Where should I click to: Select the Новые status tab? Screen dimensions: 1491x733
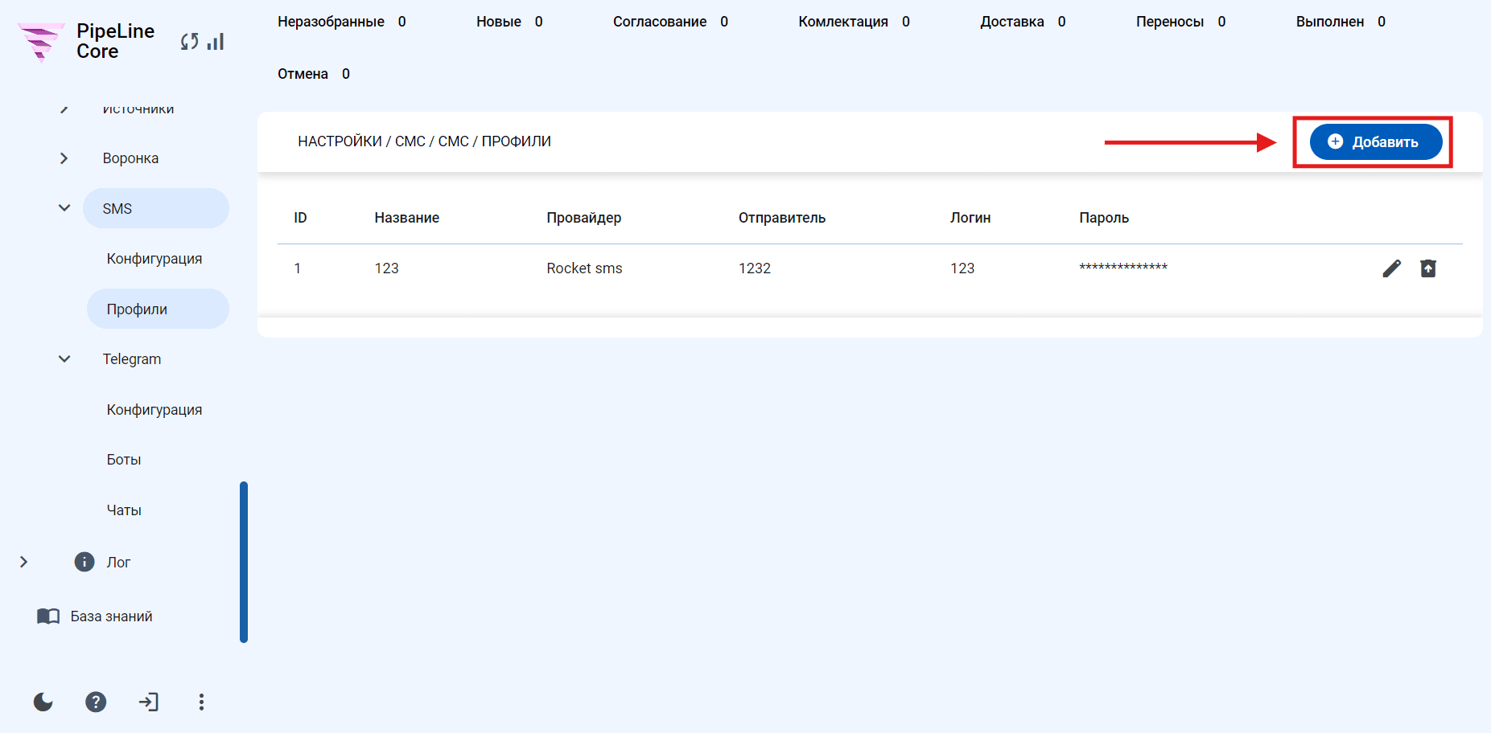point(509,22)
